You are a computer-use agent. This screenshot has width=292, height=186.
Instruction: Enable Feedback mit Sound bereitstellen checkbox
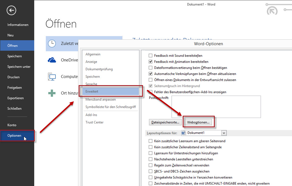coord(150,56)
